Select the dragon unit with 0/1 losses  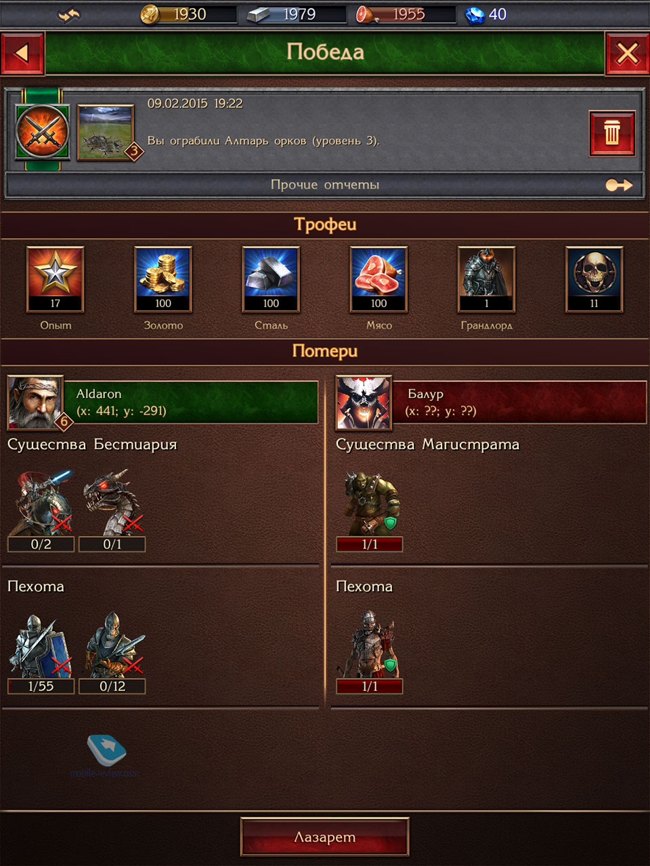[112, 510]
